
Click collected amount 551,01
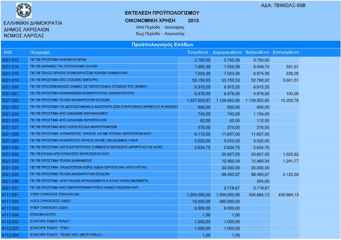(x=292, y=67)
